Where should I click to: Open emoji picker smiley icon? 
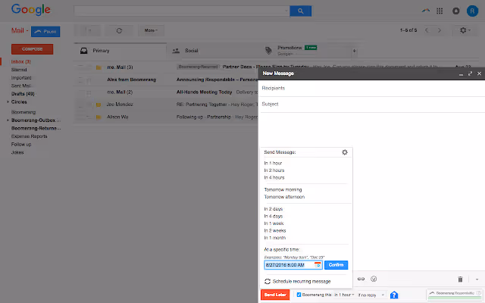[374, 279]
